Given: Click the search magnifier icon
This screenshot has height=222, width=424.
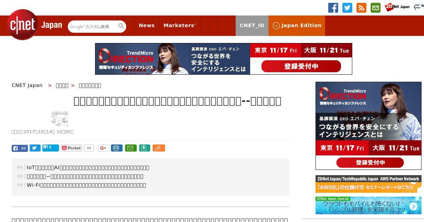Looking at the screenshot, I should point(121,26).
